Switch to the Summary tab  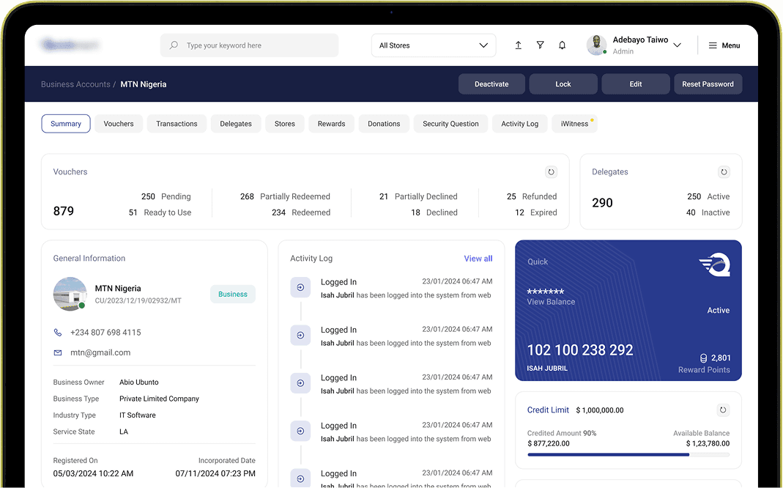[x=66, y=124]
